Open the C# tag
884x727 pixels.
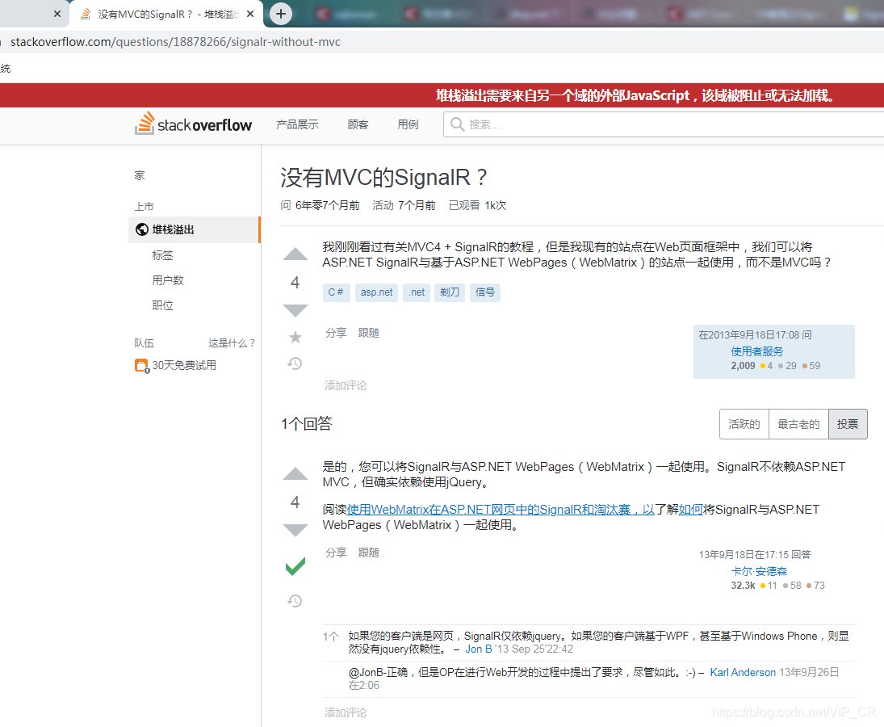pos(336,292)
